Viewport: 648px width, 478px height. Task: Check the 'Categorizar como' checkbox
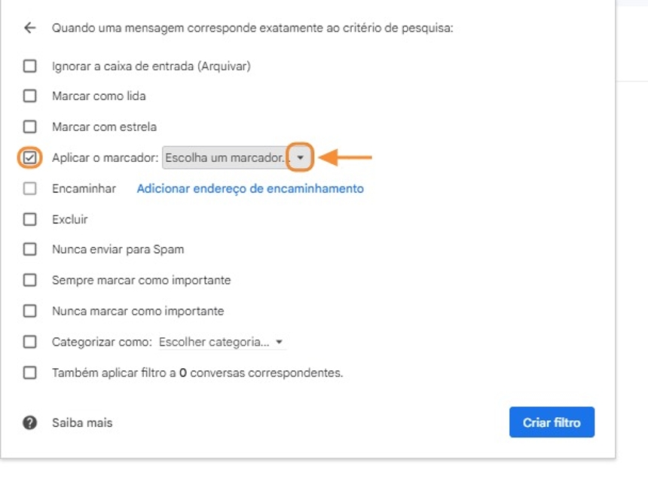[29, 342]
